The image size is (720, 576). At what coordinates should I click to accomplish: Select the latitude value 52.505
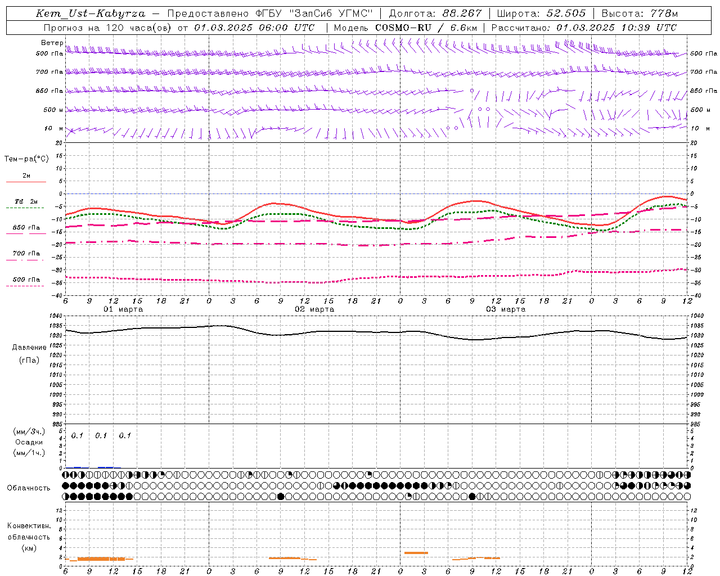566,13
